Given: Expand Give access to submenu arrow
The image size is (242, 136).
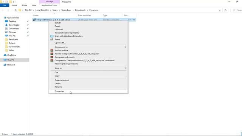Looking at the screenshot, I should pyautogui.click(x=125, y=47).
